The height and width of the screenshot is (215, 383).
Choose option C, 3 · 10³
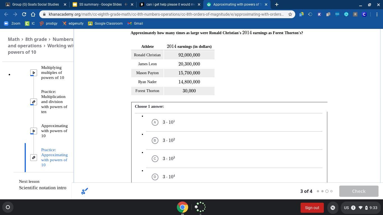(x=155, y=159)
